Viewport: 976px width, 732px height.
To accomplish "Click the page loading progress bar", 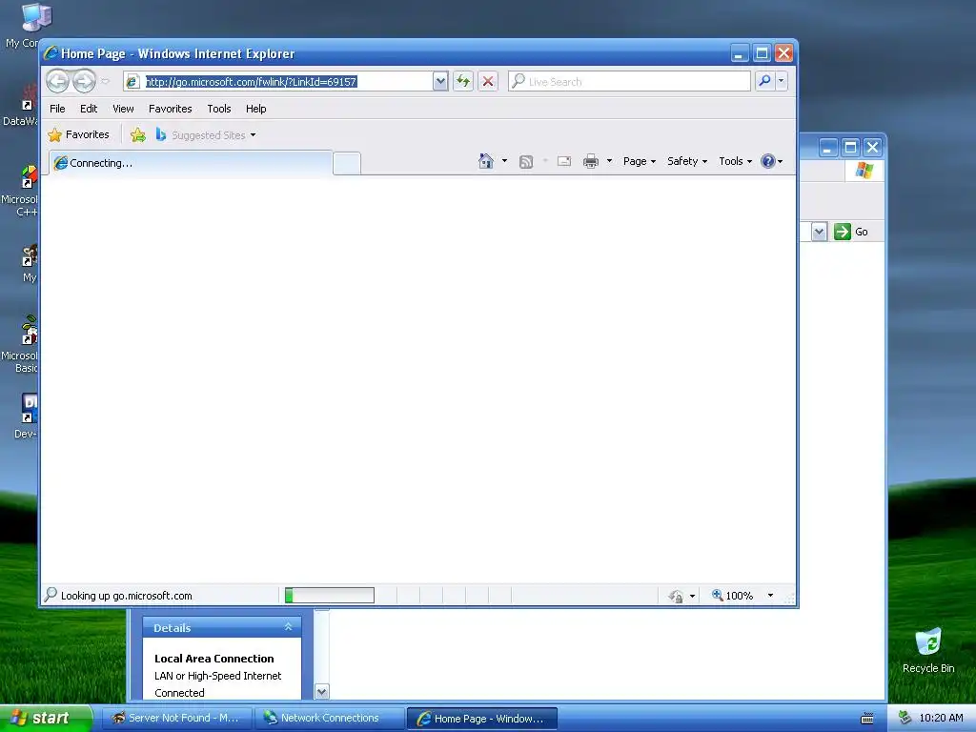I will 329,596.
